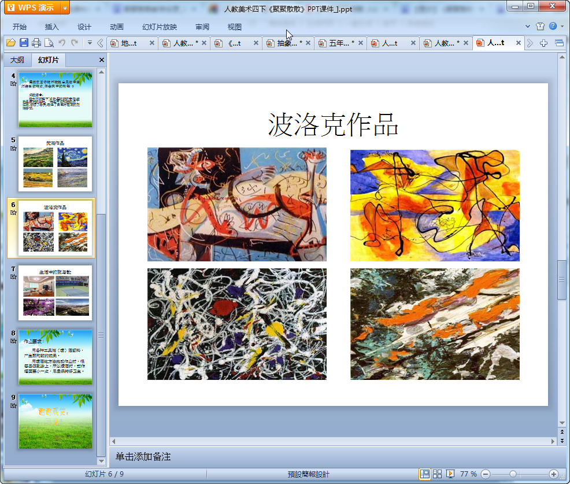Switch to the 地...t document tab
The height and width of the screenshot is (484, 570).
(x=129, y=43)
